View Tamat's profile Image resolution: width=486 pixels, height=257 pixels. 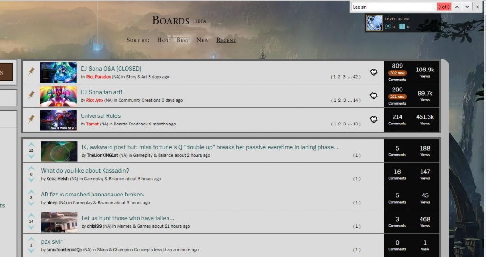(93, 124)
